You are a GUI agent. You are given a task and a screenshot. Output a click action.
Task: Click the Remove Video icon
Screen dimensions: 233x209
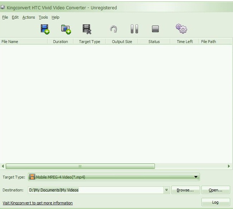click(x=87, y=29)
